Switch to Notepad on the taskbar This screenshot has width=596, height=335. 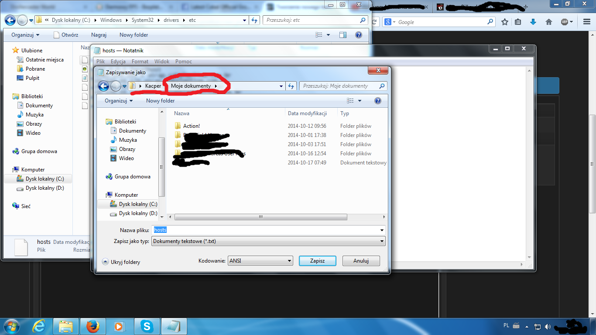pos(174,326)
